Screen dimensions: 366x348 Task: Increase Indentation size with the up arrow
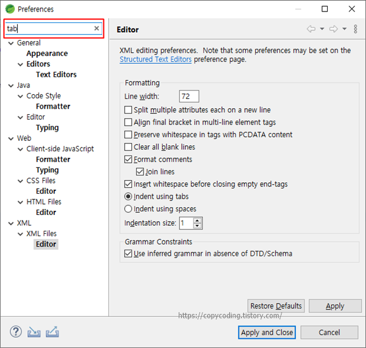coord(198,220)
